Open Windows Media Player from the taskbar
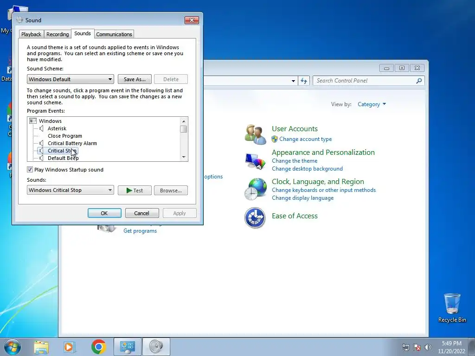The width and height of the screenshot is (475, 356). [70, 347]
